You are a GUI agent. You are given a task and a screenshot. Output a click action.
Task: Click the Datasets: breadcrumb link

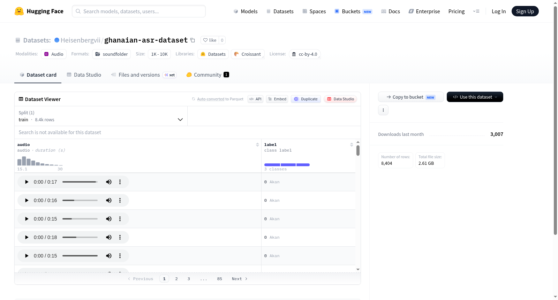point(37,40)
